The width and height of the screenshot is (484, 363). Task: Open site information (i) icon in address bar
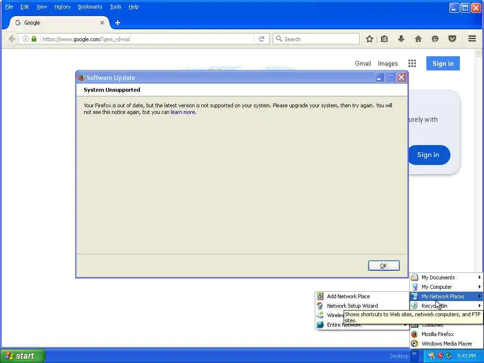[26, 39]
